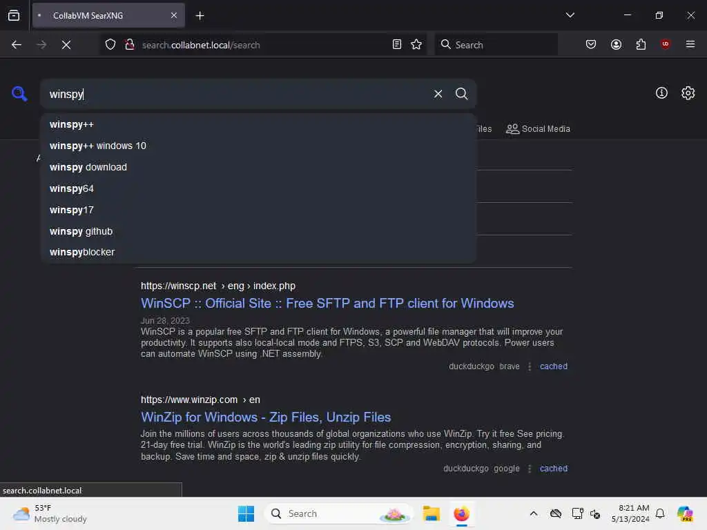The height and width of the screenshot is (530, 707).
Task: Click the cloud sync tray icon
Action: [556, 513]
